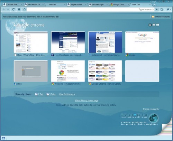Click the Go arrow beside search box
This screenshot has width=173, height=141.
[157, 9]
